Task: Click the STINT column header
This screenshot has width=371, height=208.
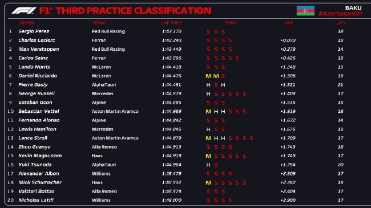Action: pos(231,23)
